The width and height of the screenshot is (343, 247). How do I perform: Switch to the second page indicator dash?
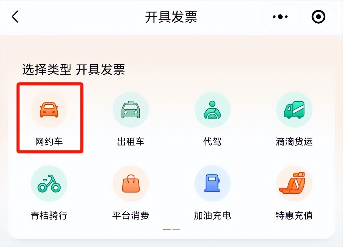[176, 229]
